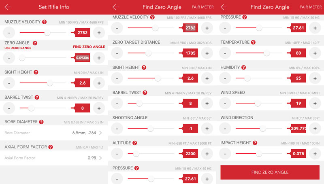Show help for Axial Form Factor
Viewport: 324px width, 184px height.
point(51,147)
